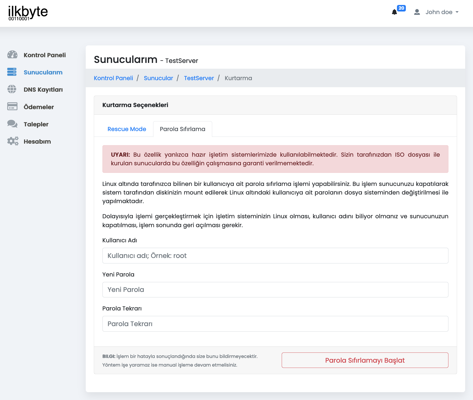Click the ilkbyte logo
This screenshot has height=400, width=473.
point(28,13)
